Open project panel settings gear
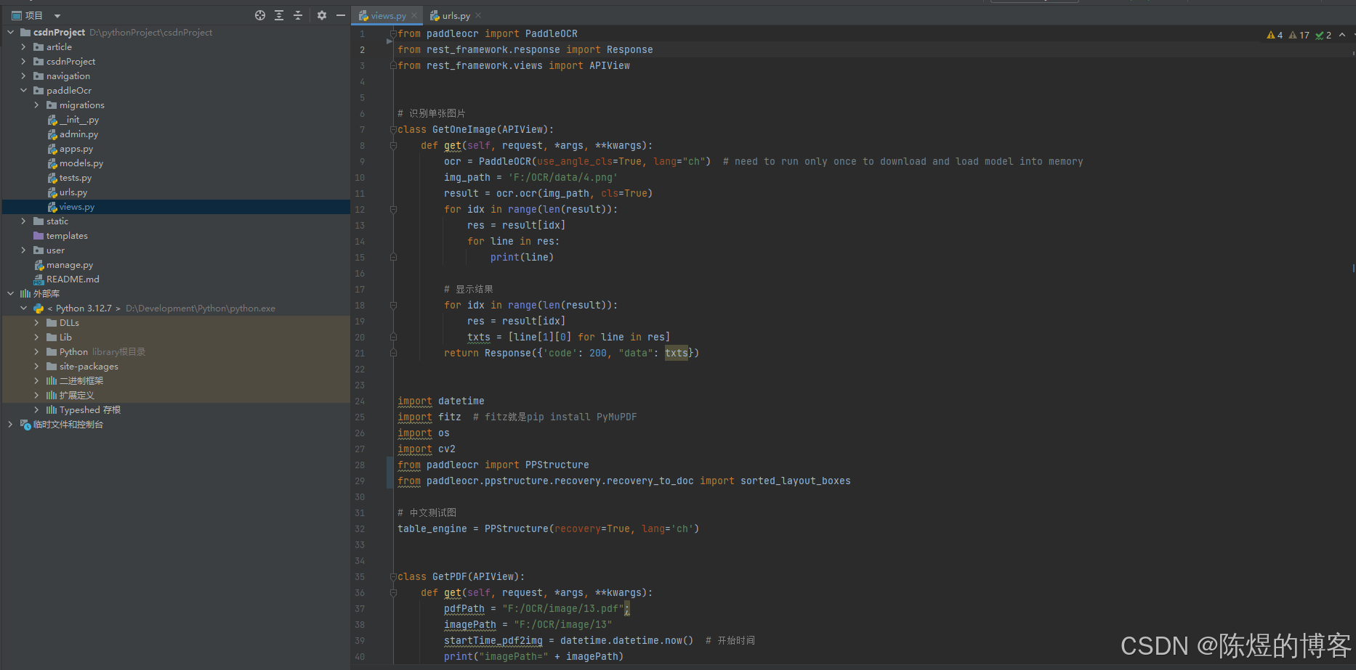This screenshot has height=670, width=1356. 322,15
